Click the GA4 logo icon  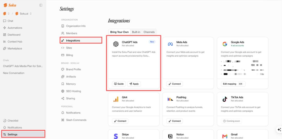116,99
